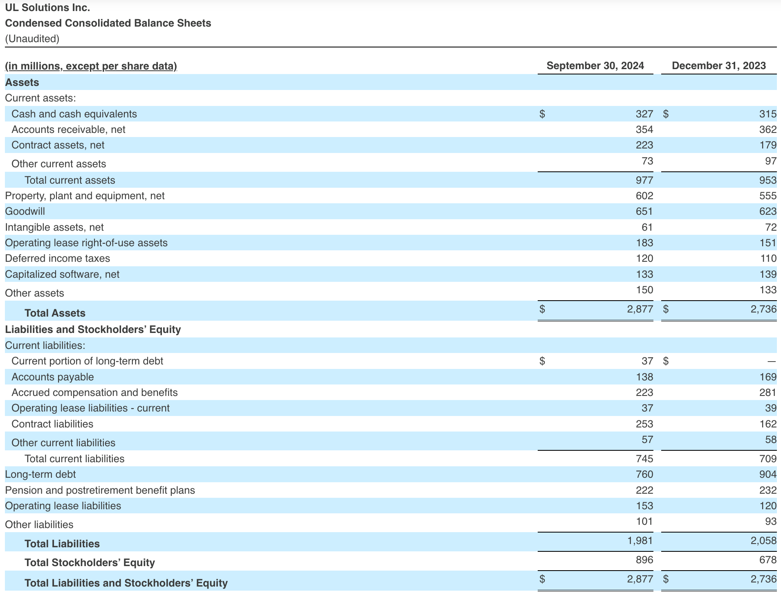
Task: Select total current assets value 953
Action: click(x=768, y=180)
